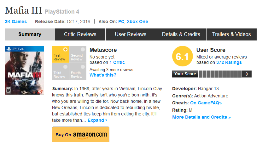Go to Details & Credits tab
This screenshot has width=262, height=142.
tap(181, 34)
